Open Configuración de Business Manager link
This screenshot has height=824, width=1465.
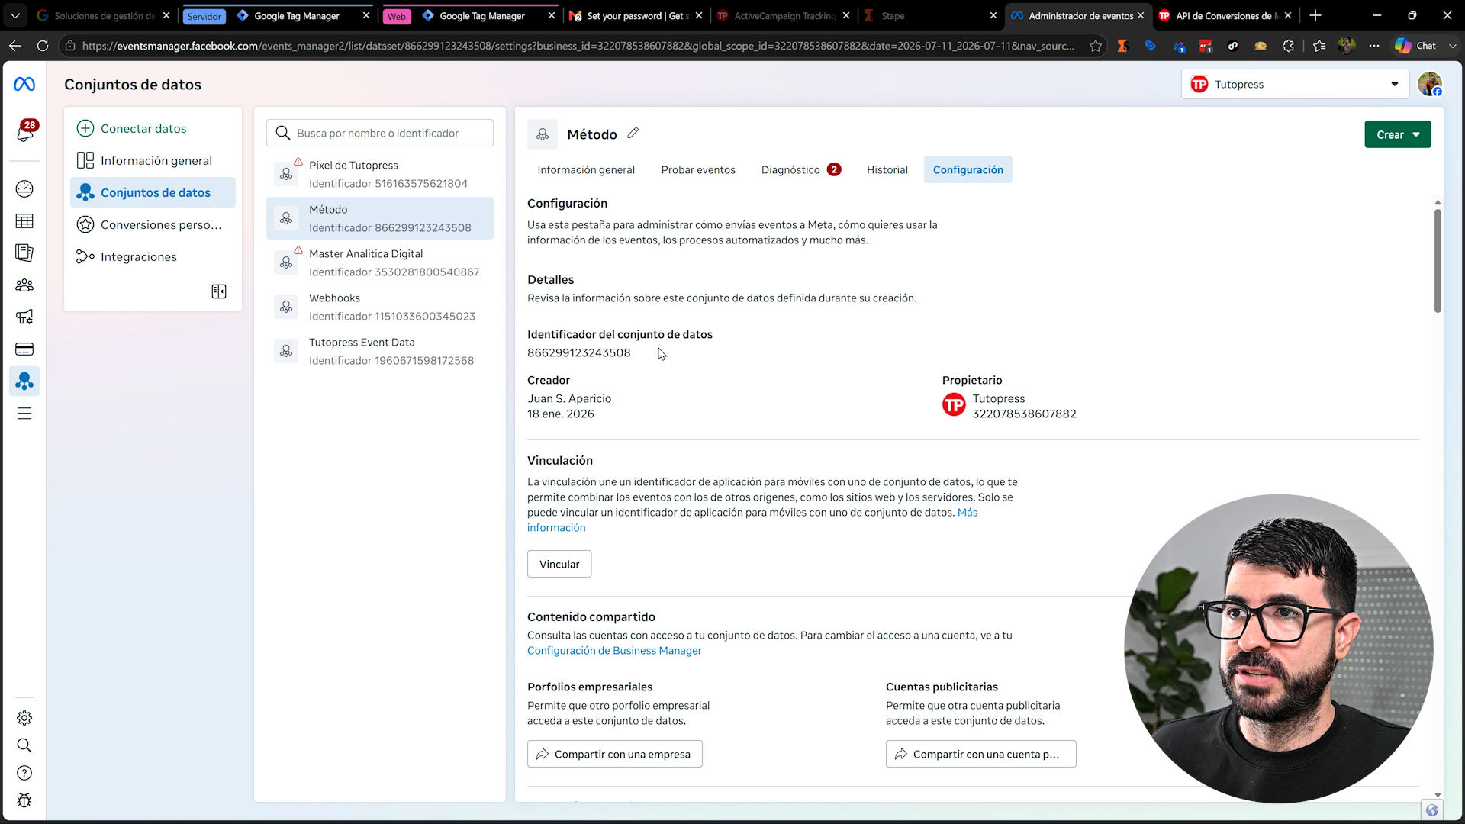(614, 650)
